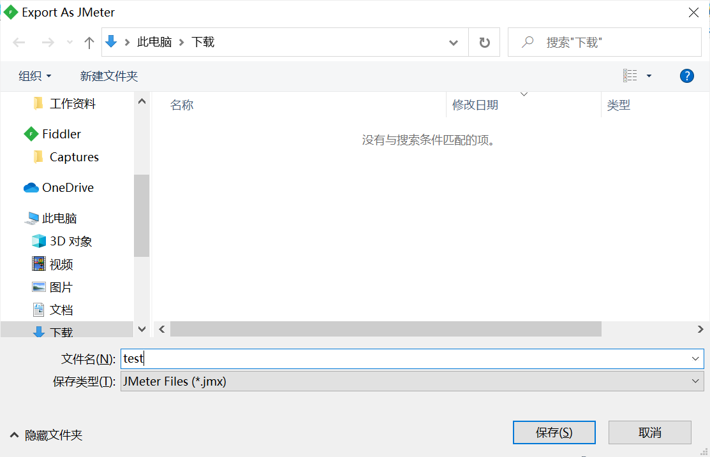Select 下载 in the navigation pane
This screenshot has width=710, height=457.
point(61,332)
